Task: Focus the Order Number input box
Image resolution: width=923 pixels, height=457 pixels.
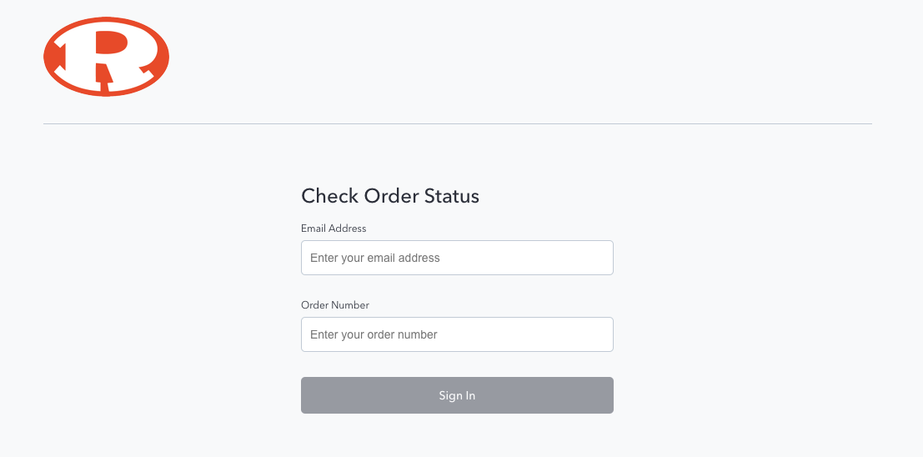Action: tap(457, 334)
